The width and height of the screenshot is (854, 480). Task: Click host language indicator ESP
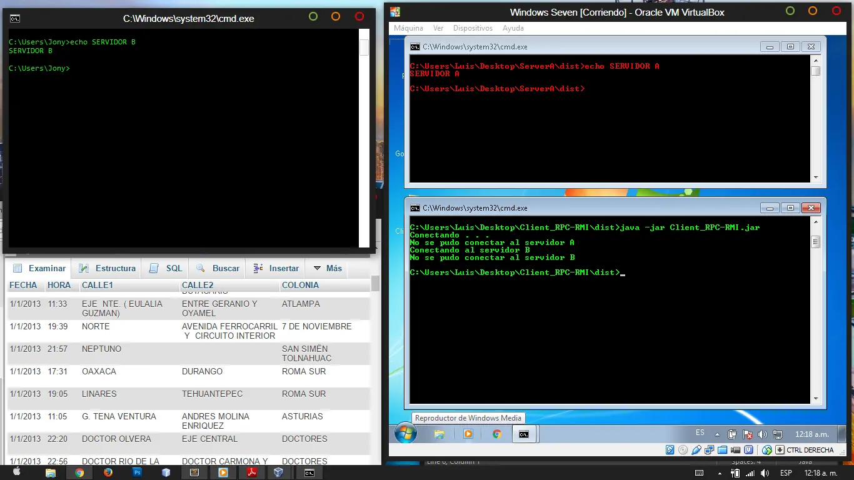pyautogui.click(x=786, y=473)
